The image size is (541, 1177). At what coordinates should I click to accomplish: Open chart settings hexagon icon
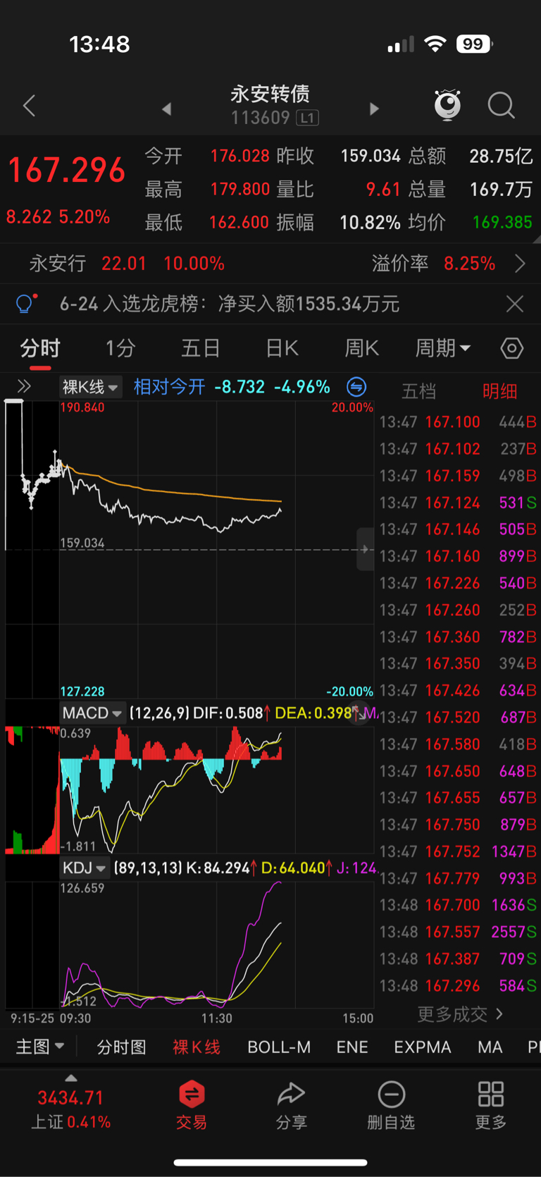(512, 348)
